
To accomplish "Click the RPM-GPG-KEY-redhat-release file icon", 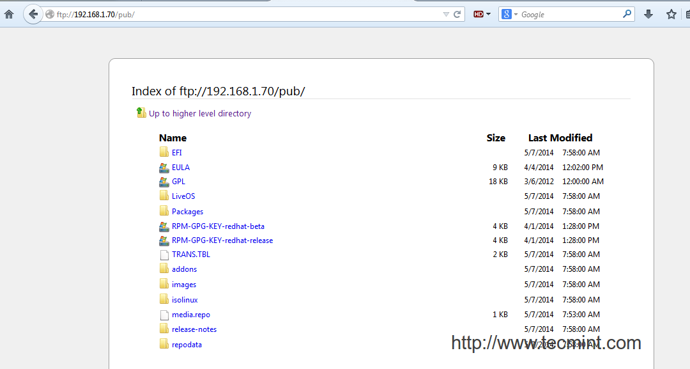I will coord(164,240).
